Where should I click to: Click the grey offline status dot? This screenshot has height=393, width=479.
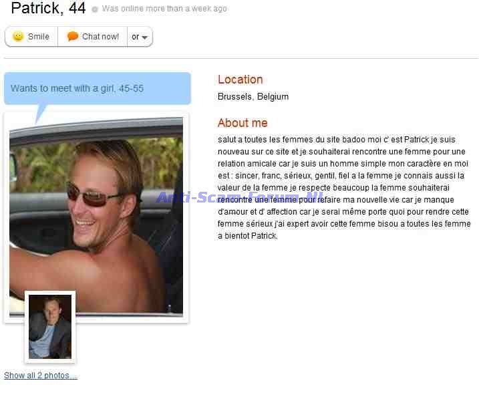coord(95,9)
